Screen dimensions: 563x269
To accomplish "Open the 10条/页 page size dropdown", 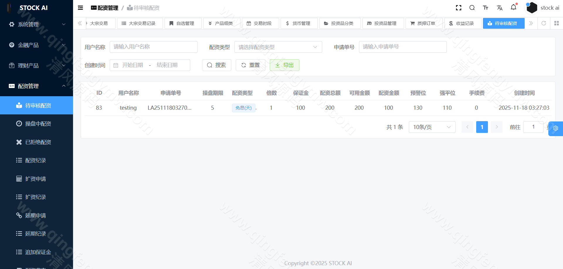I will (432, 127).
